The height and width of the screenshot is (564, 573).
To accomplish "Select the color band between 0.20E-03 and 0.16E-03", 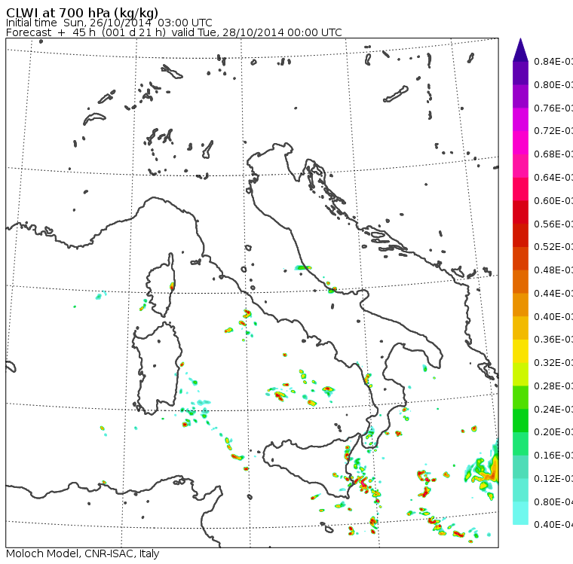I will tap(520, 444).
